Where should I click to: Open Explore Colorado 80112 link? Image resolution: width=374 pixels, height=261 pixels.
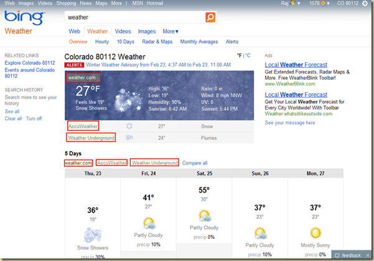(30, 63)
